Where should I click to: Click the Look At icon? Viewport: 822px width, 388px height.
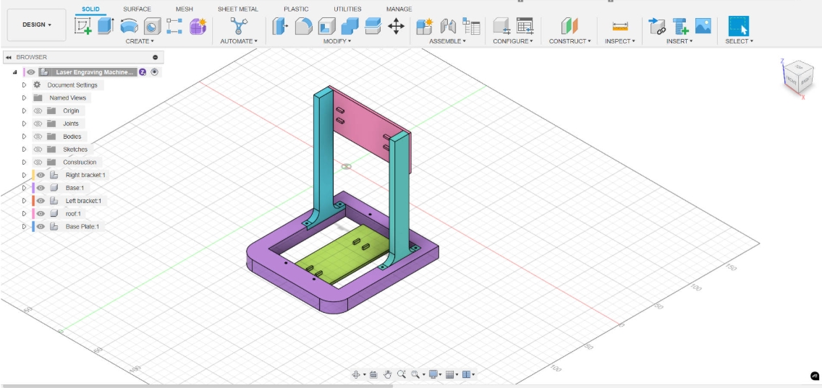[x=373, y=374]
